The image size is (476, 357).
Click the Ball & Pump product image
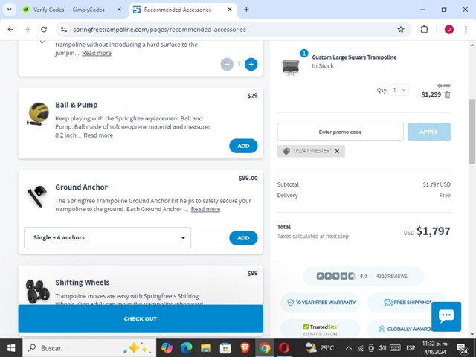point(38,114)
